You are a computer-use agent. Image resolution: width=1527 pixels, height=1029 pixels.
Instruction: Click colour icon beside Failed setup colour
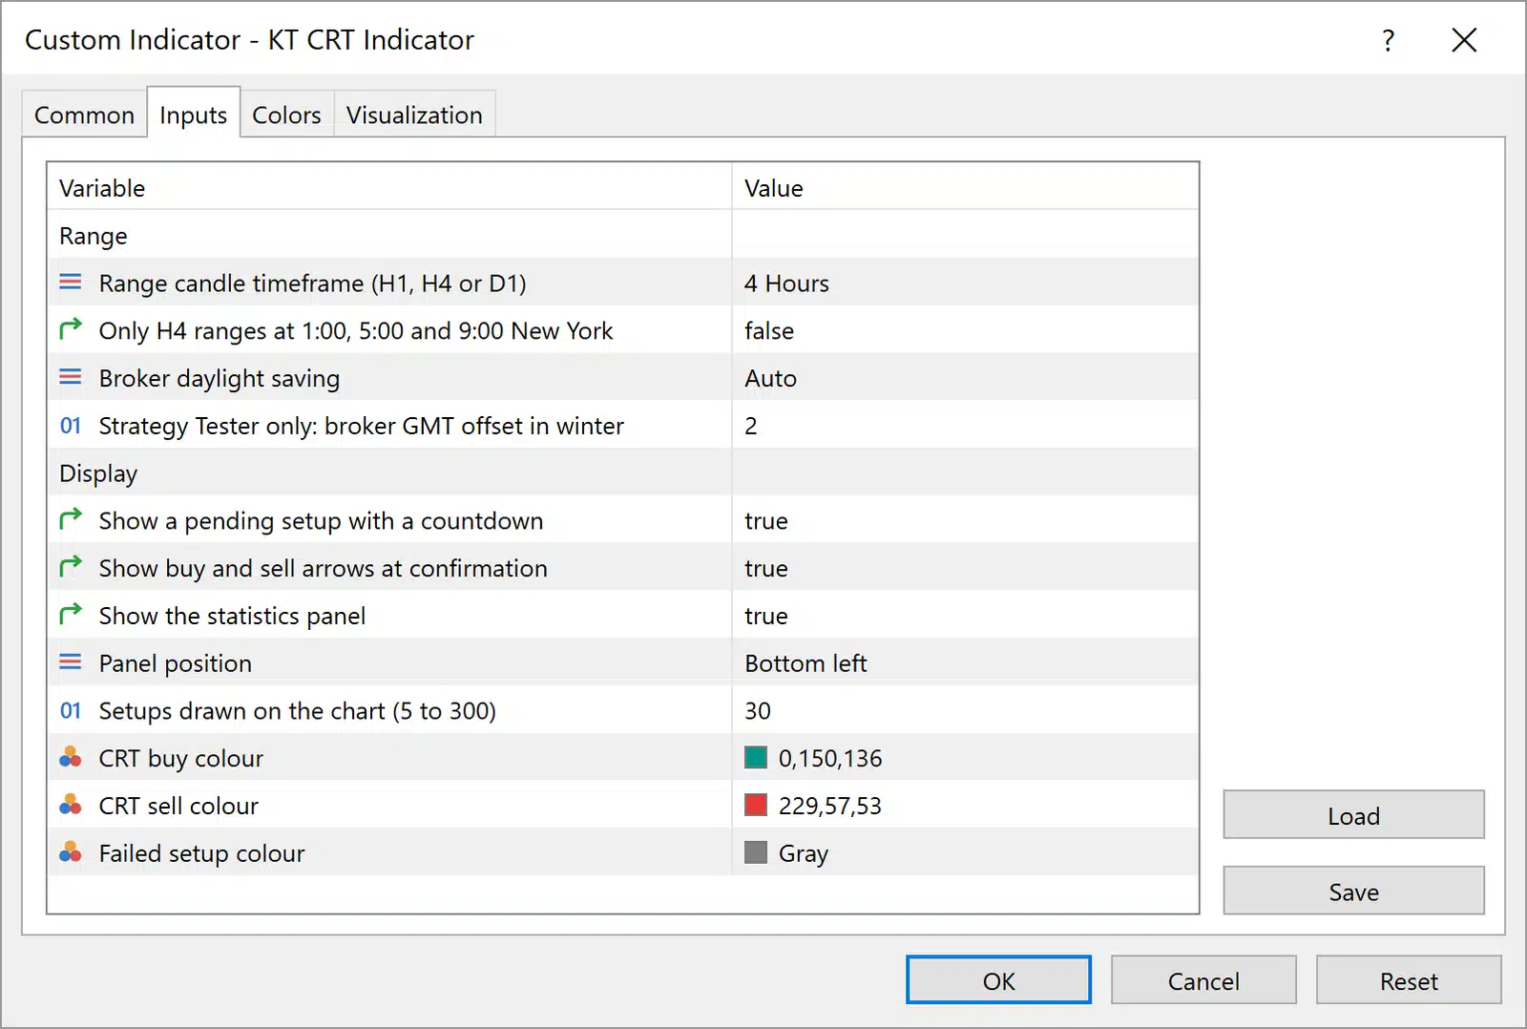(x=71, y=852)
